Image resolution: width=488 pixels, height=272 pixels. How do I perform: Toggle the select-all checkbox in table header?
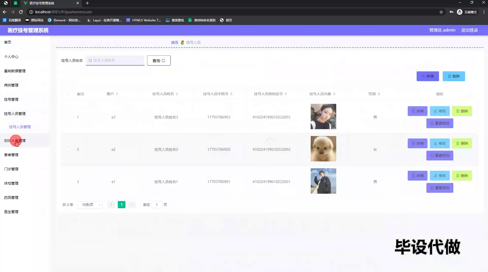(68, 94)
